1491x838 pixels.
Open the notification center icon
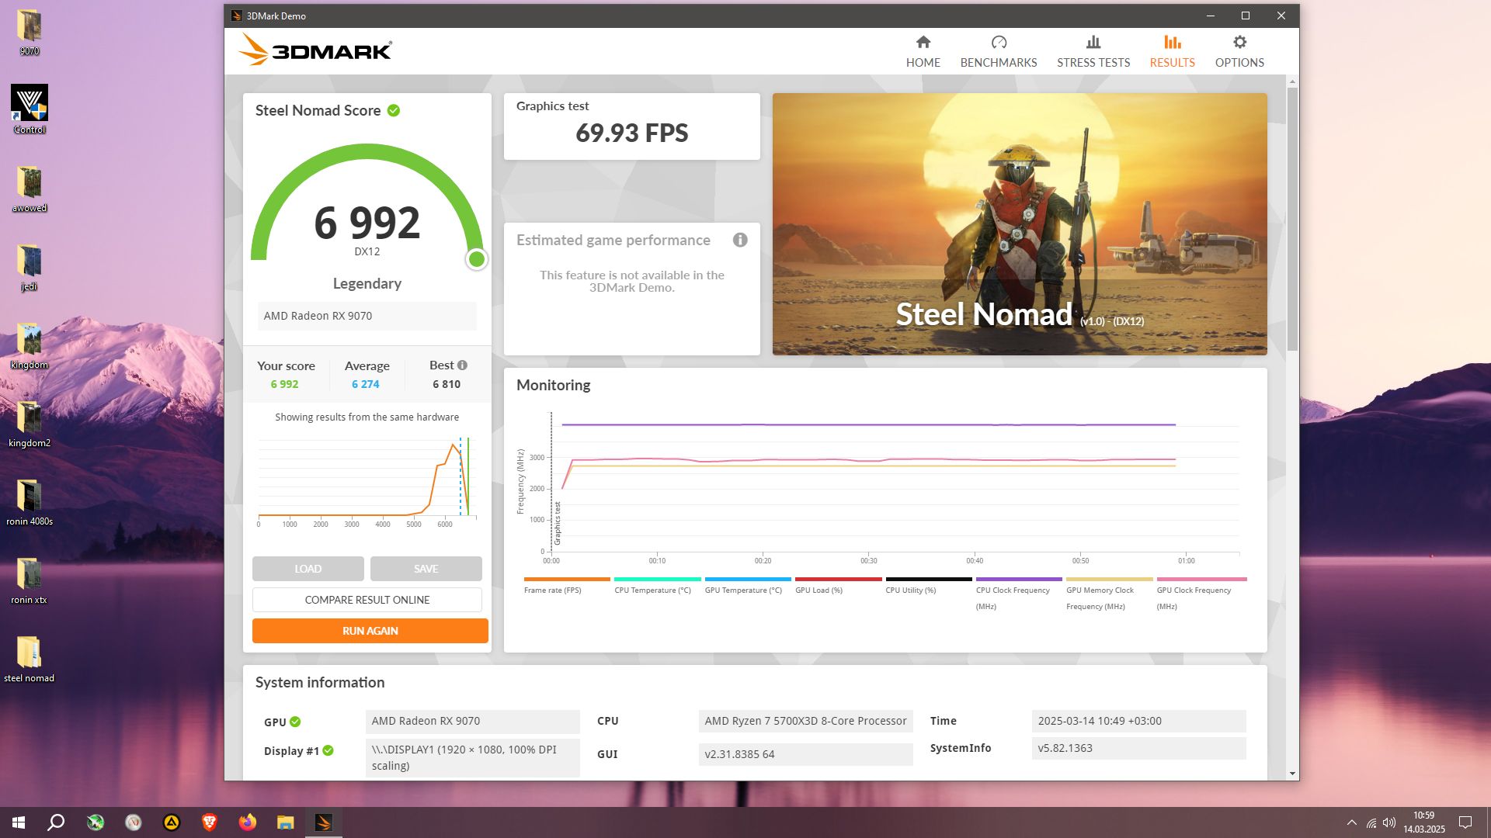(x=1465, y=822)
